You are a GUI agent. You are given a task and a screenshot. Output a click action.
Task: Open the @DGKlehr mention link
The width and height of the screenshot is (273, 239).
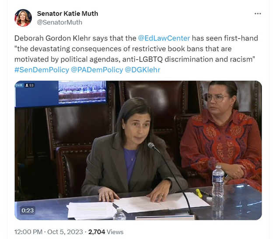(x=143, y=70)
